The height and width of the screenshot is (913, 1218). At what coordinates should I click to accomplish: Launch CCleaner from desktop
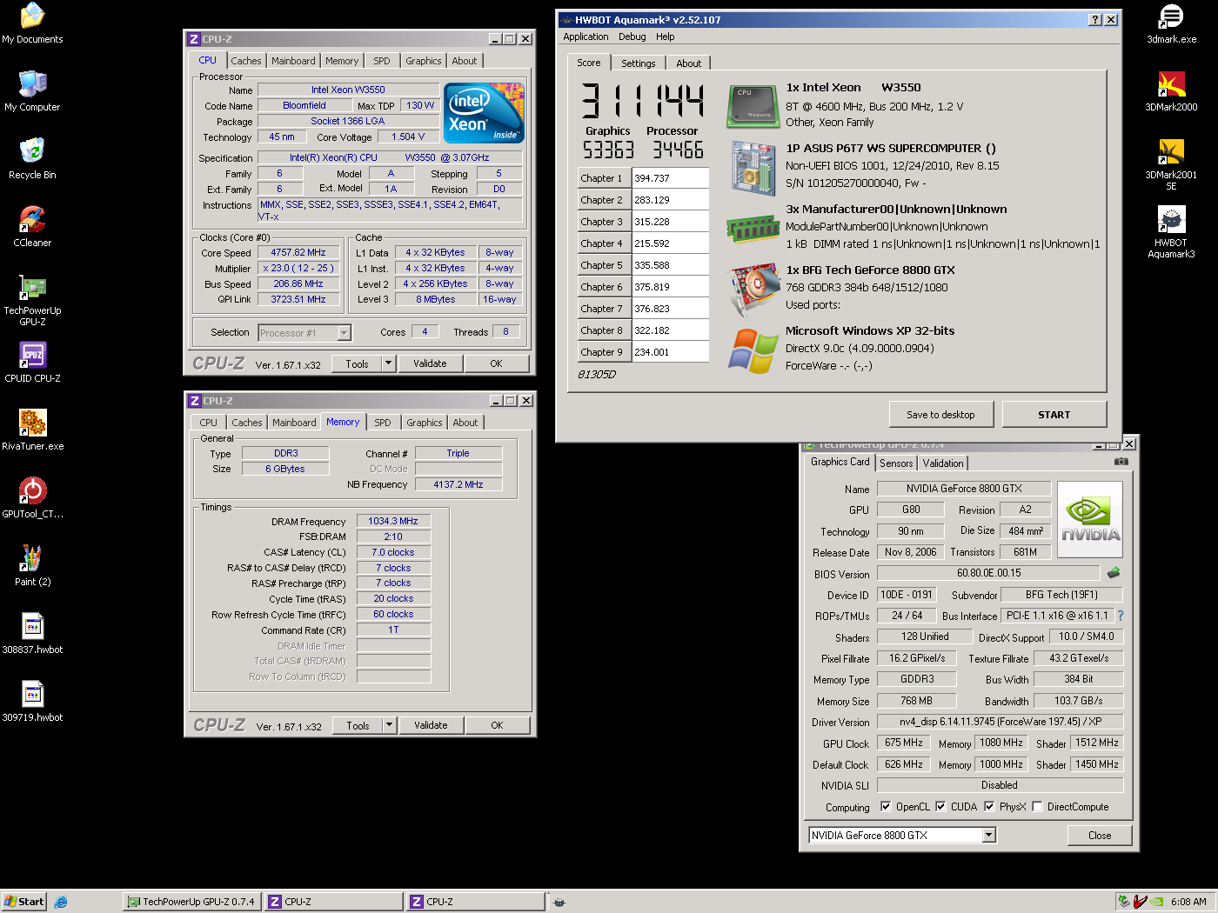pyautogui.click(x=32, y=226)
